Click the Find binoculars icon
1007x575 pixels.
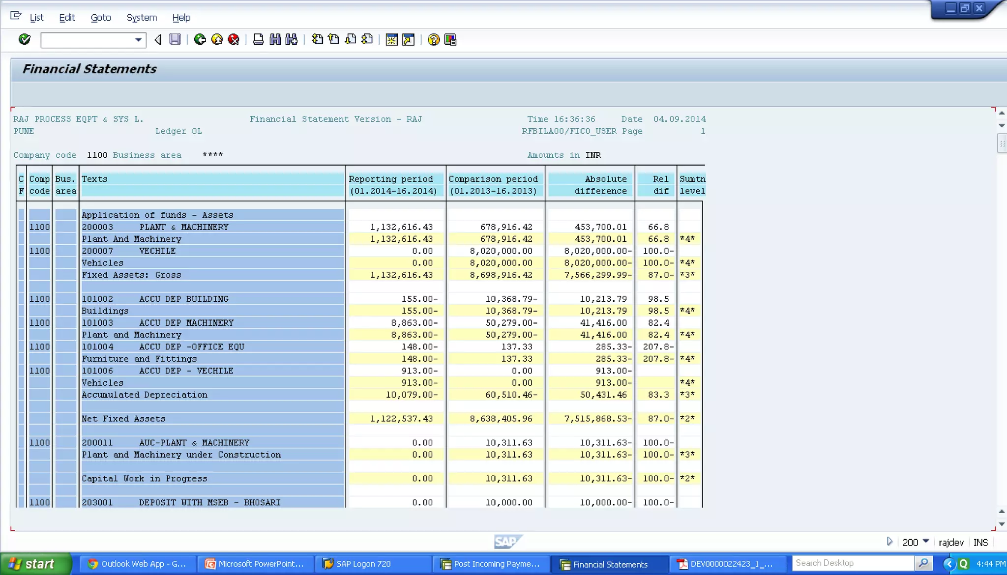tap(275, 39)
